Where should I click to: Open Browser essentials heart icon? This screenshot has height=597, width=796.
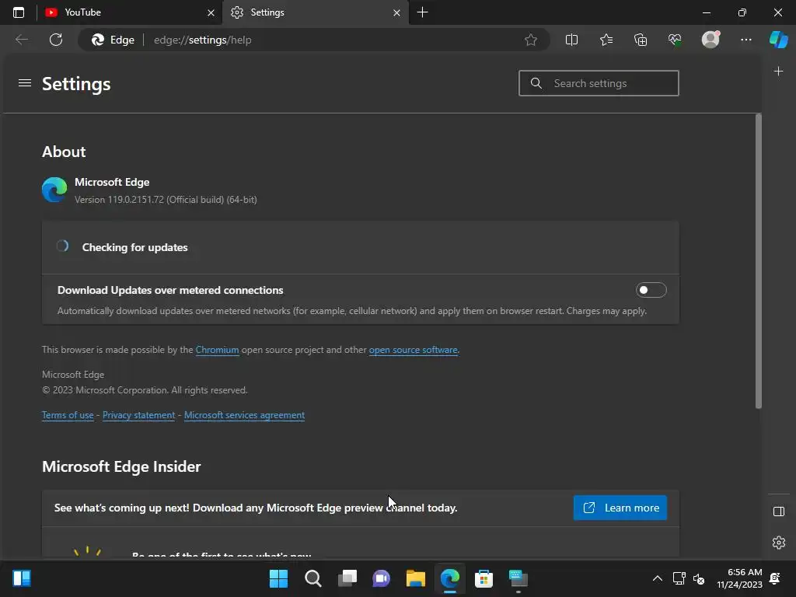click(675, 40)
